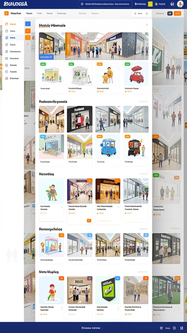Open the yellow kiosk booth card
Viewport: 187px width, 333px height.
[51, 78]
